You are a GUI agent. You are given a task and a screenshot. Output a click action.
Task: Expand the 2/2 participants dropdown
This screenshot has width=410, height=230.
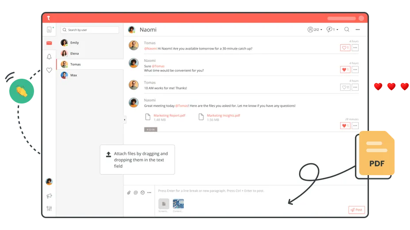315,30
